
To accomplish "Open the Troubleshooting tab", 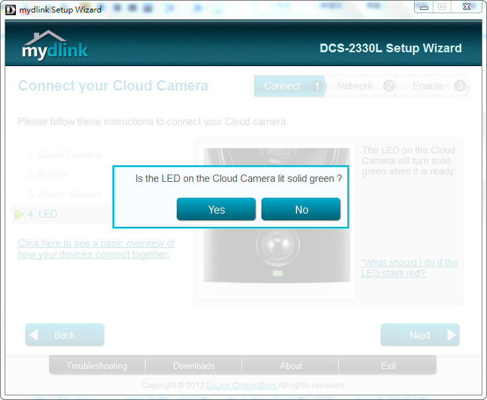I will pyautogui.click(x=97, y=366).
